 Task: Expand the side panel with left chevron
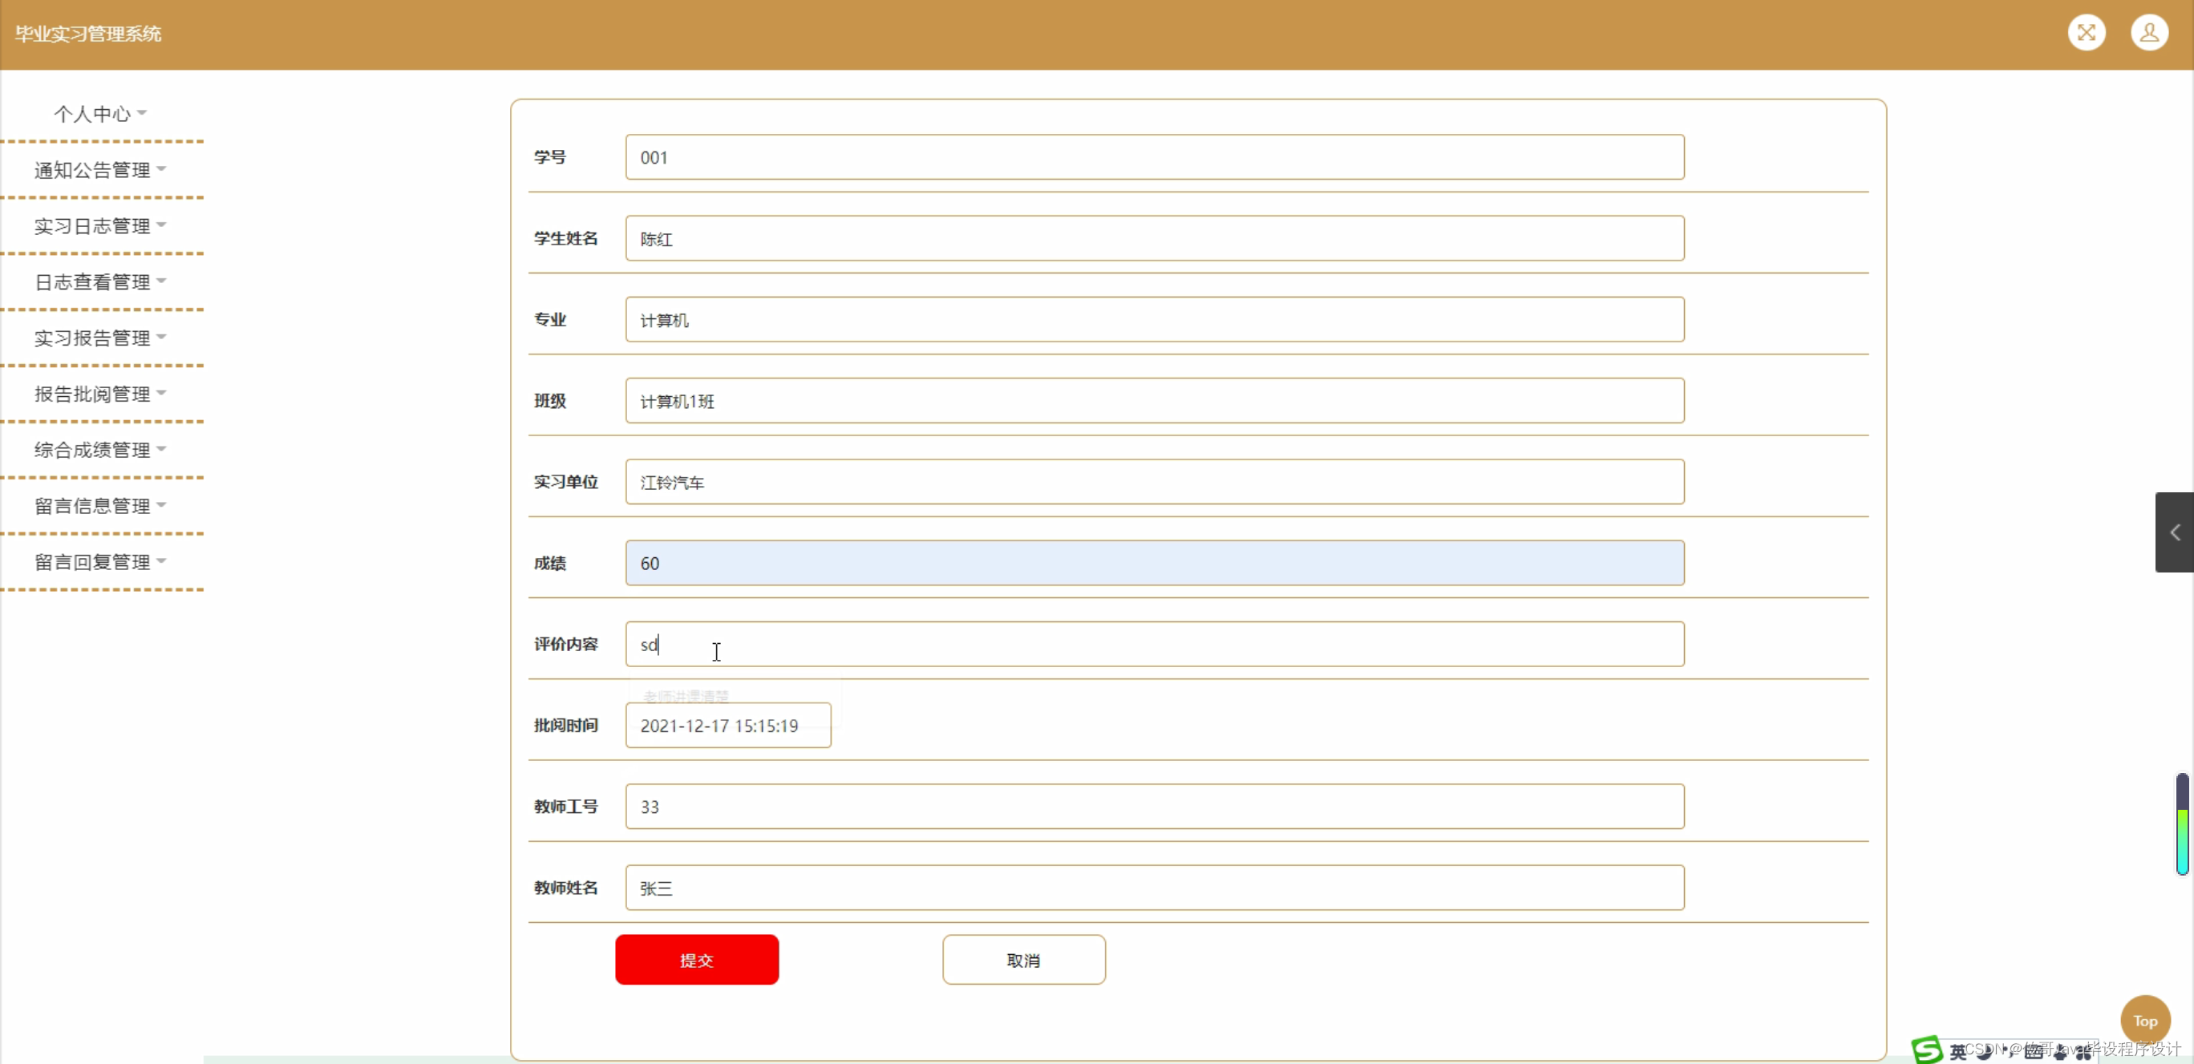point(2175,532)
